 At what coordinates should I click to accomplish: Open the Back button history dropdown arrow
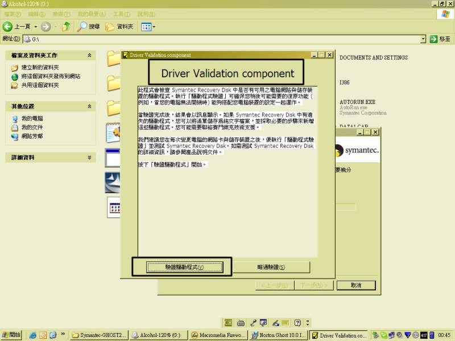click(x=36, y=27)
